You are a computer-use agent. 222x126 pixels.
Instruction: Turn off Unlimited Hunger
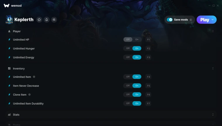(x=128, y=48)
